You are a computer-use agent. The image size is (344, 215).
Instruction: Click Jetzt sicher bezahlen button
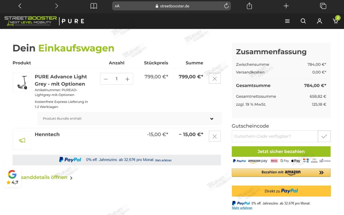[x=281, y=152]
